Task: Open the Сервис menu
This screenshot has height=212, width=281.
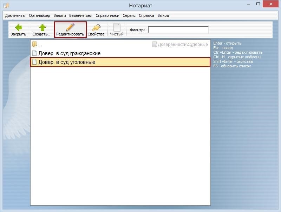Action: click(x=129, y=15)
